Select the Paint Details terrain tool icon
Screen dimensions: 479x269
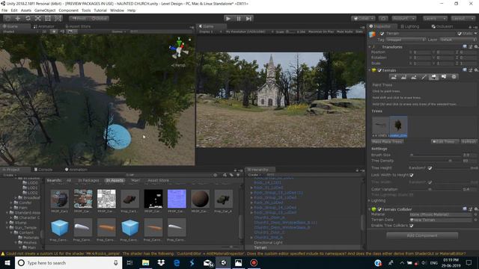coord(444,77)
